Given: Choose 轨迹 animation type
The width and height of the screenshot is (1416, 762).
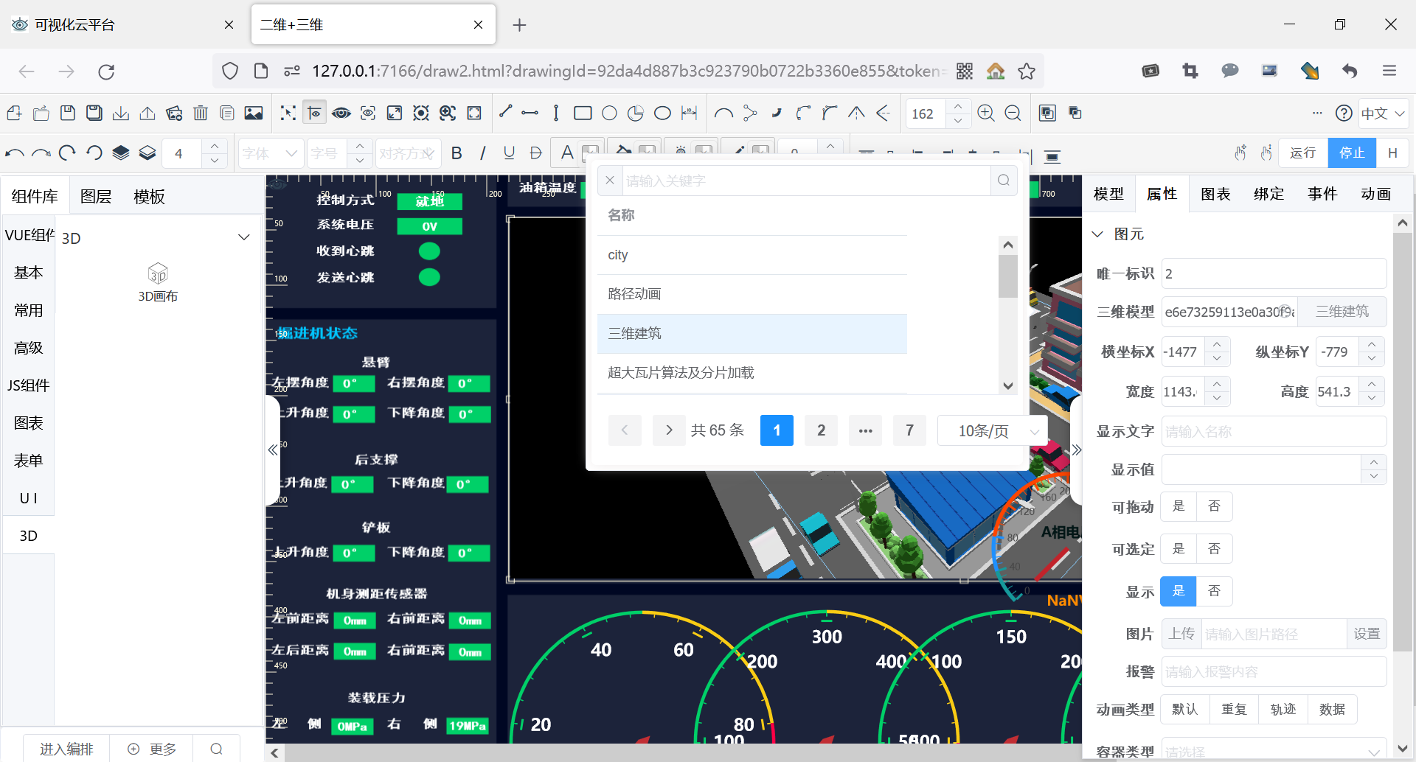Looking at the screenshot, I should (1283, 709).
